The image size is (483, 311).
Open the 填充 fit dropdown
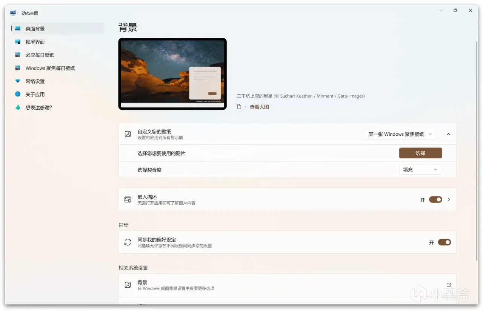pyautogui.click(x=420, y=170)
